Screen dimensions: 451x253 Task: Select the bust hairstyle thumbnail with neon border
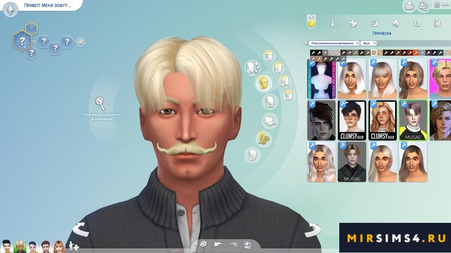[321, 79]
